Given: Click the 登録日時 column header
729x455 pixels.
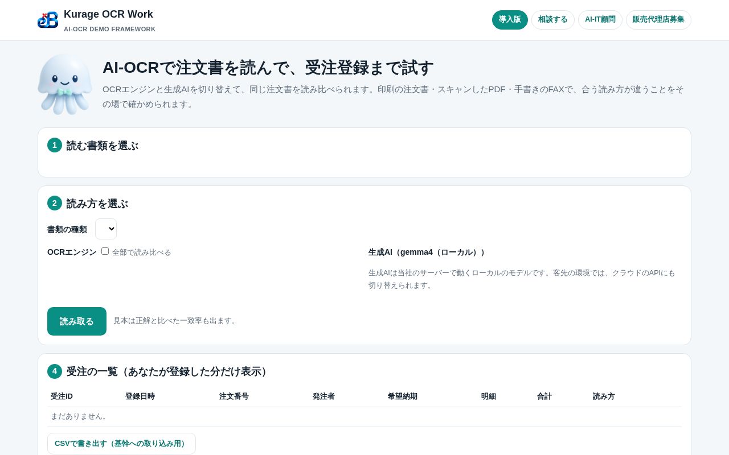Looking at the screenshot, I should (140, 396).
